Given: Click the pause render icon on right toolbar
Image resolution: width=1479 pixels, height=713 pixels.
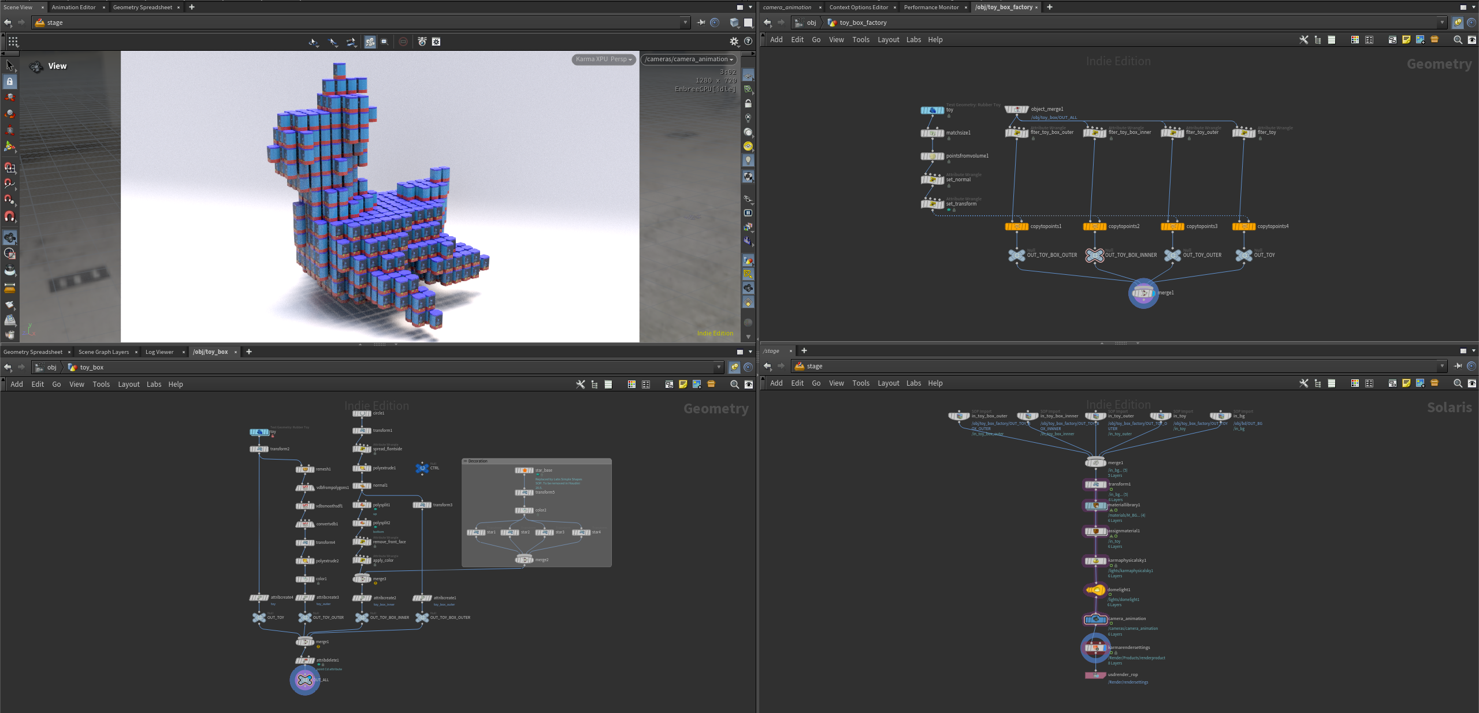Looking at the screenshot, I should (x=748, y=213).
